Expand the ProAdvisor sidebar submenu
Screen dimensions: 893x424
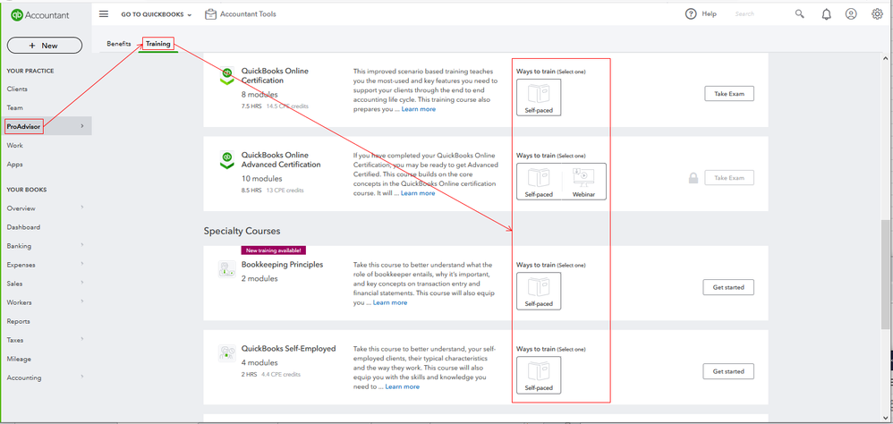tap(82, 126)
